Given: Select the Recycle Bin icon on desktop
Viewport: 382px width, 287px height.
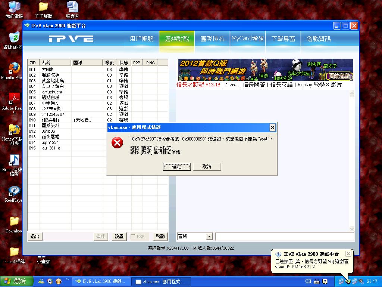Looking at the screenshot, I should pyautogui.click(x=14, y=40).
